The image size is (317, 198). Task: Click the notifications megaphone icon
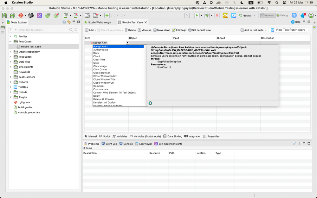click(x=303, y=15)
